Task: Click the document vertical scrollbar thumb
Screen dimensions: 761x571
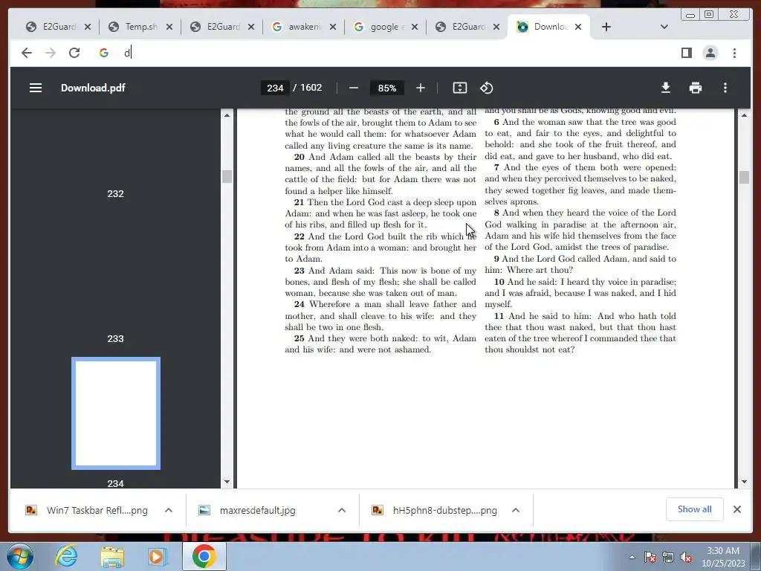Action: tap(744, 177)
